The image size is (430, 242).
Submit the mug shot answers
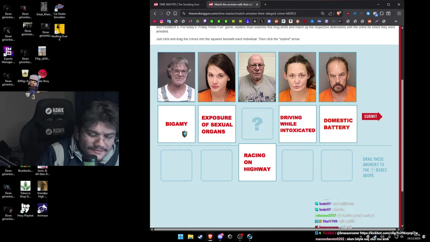372,116
